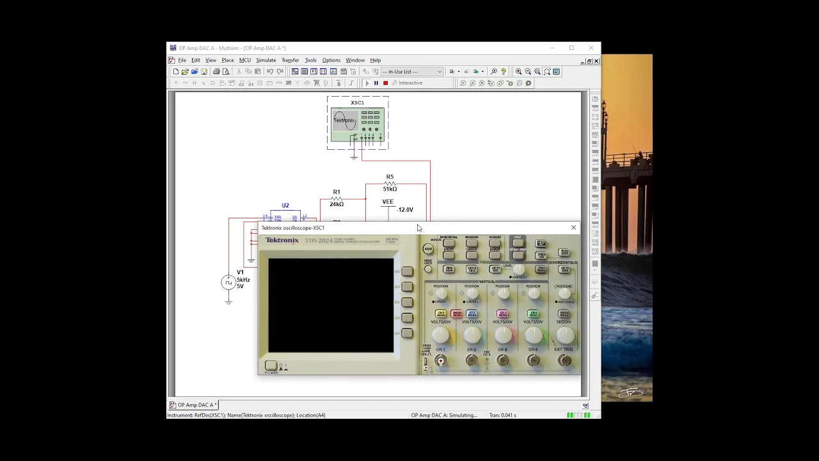Click the FORCE TRIG oscilloscope button
Viewport: 819px width, 461px height.
[x=472, y=269]
